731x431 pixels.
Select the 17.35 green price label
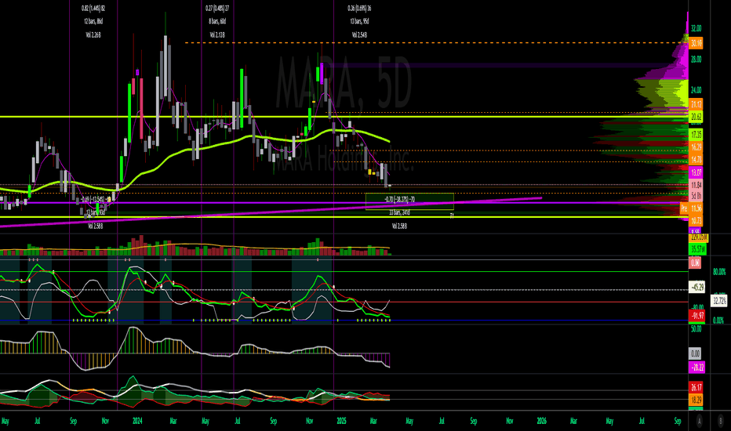[696, 135]
